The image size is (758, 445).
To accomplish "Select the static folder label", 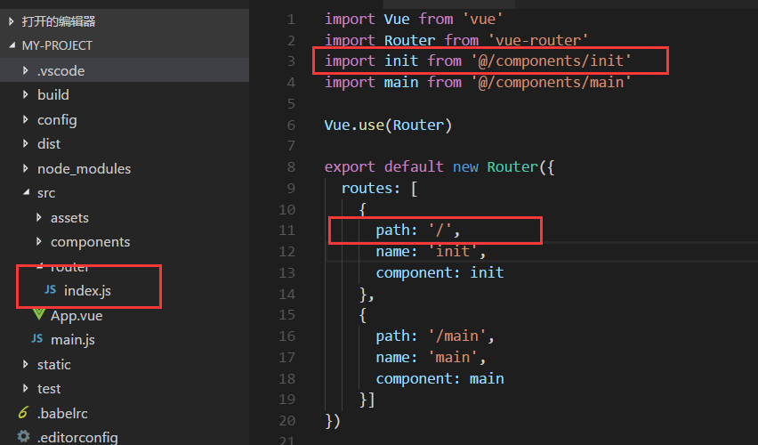I will (53, 365).
